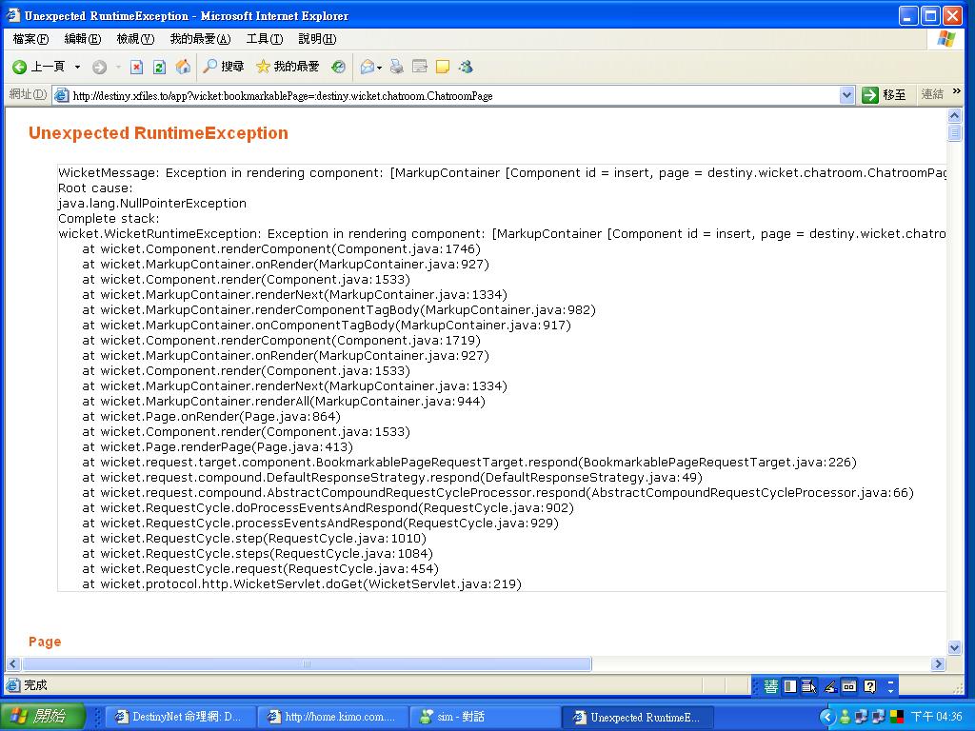Open the History toolbar icon
Screen dimensions: 975x731
338,67
